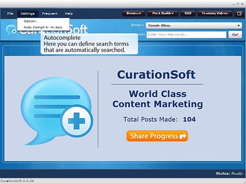
Task: Open the Post Builder
Action: click(163, 14)
